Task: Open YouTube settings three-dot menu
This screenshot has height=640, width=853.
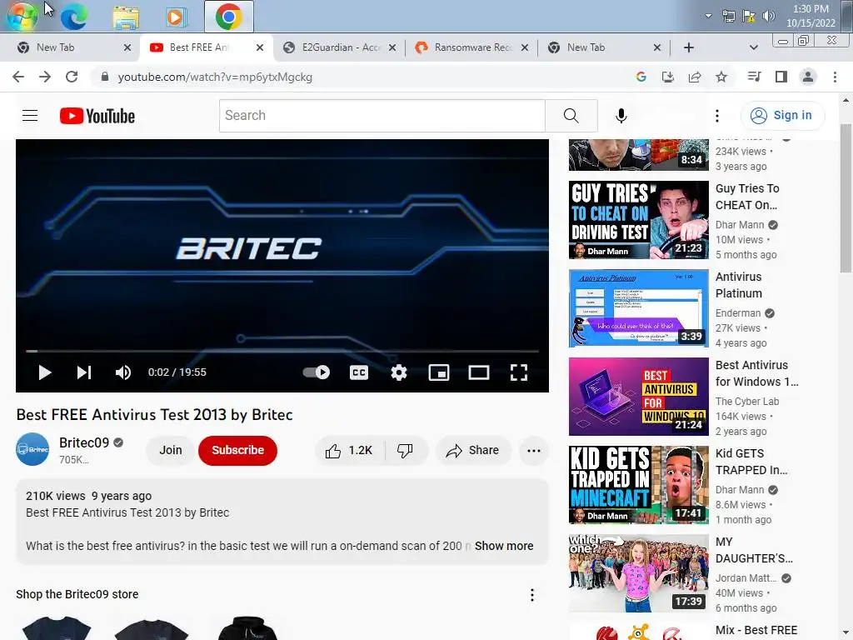Action: (717, 115)
